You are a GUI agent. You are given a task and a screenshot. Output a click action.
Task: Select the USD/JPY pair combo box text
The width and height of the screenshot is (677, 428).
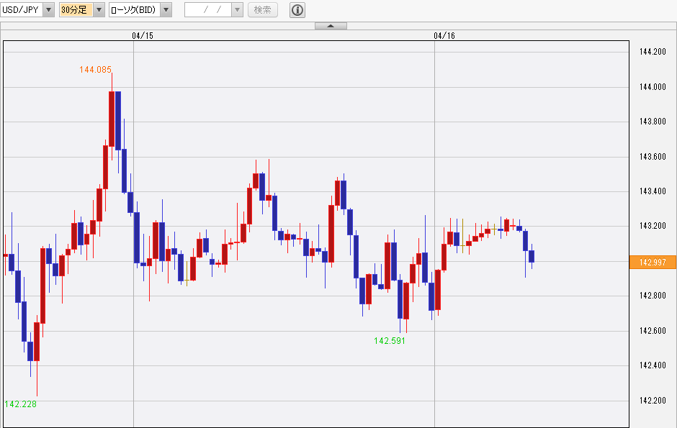[x=22, y=10]
